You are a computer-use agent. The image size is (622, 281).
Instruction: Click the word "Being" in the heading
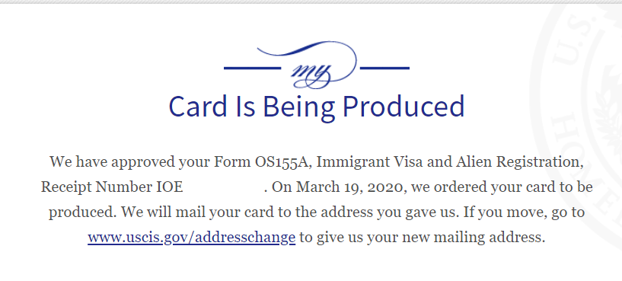pyautogui.click(x=298, y=107)
